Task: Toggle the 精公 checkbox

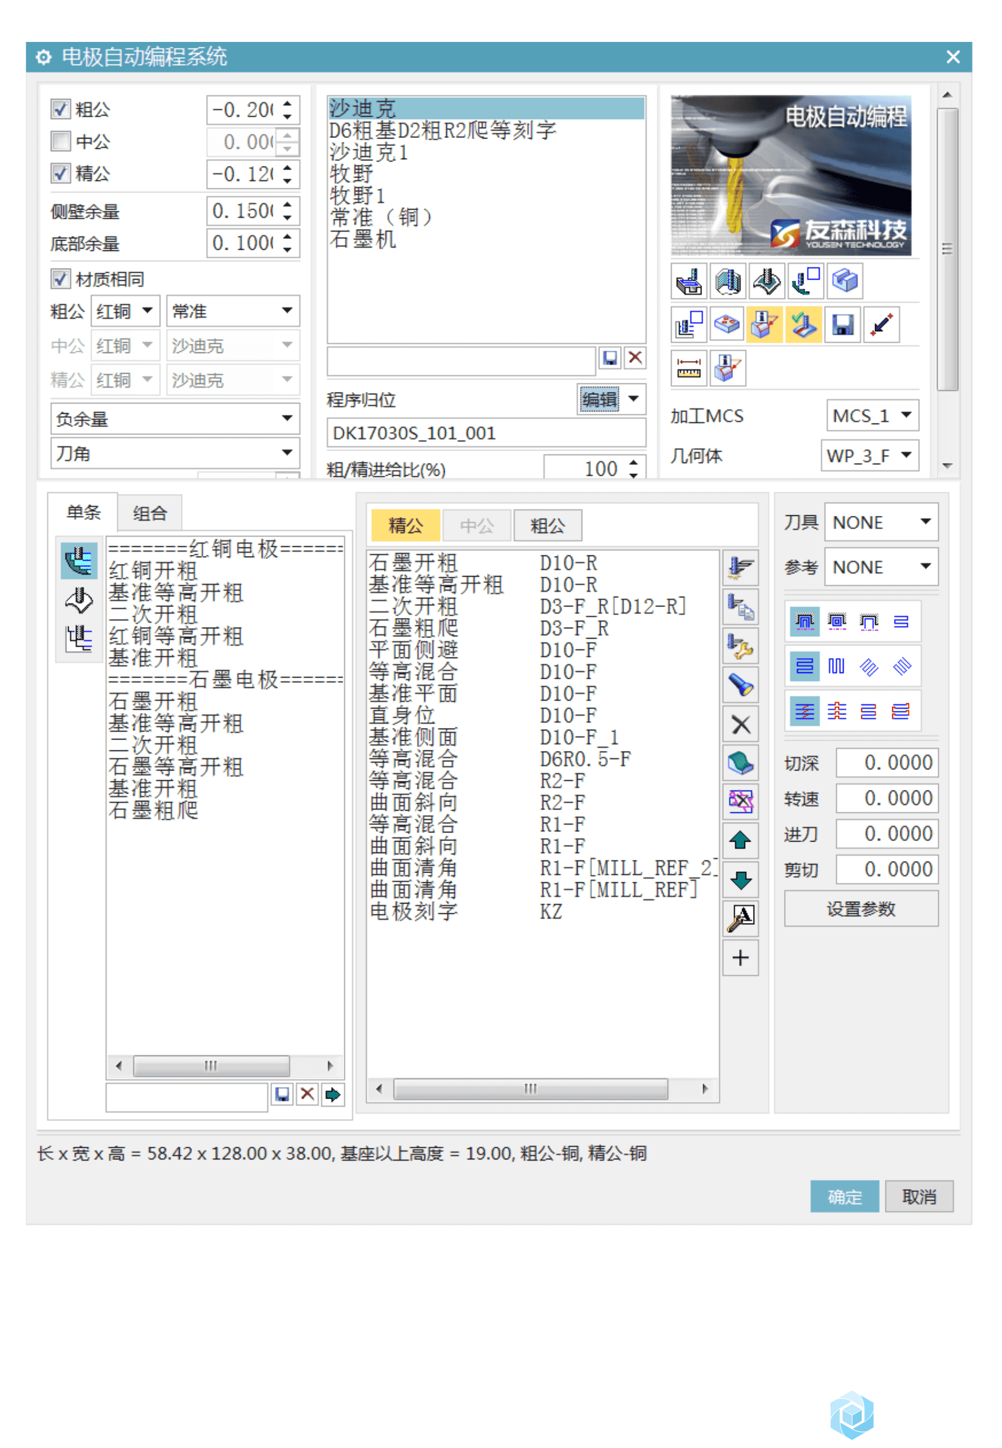Action: click(x=60, y=173)
